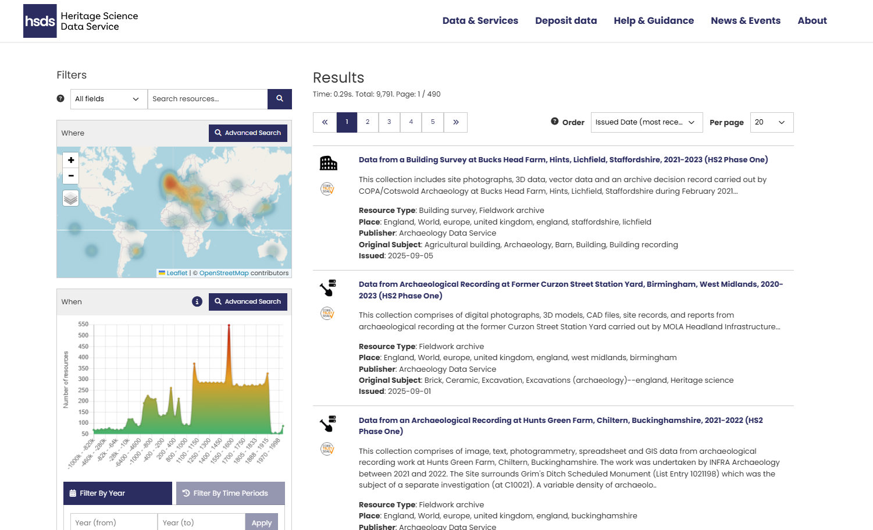Click Apply for the year filter
The image size is (873, 530).
[x=261, y=522]
